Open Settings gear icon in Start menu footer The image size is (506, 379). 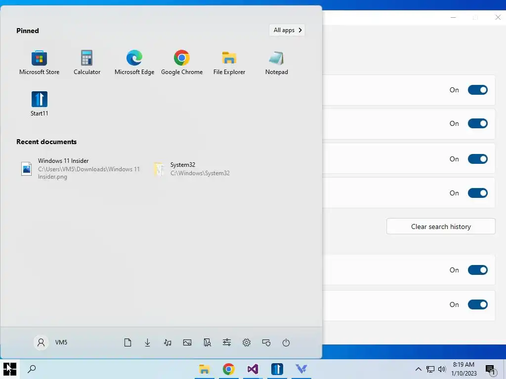point(247,342)
